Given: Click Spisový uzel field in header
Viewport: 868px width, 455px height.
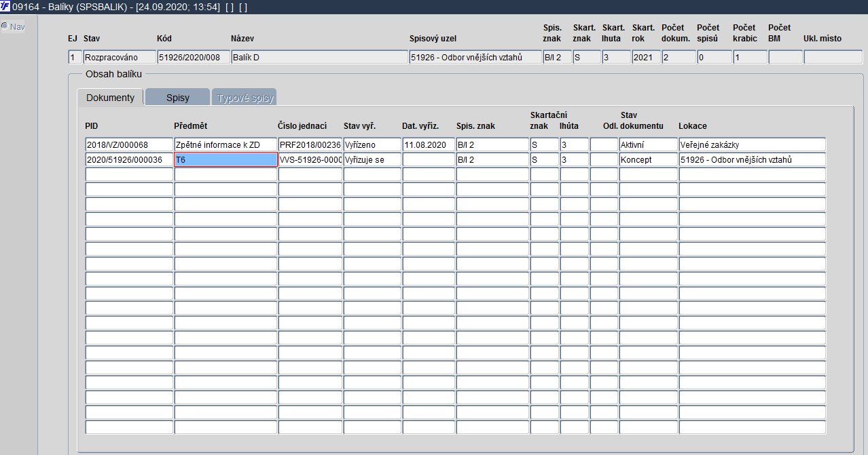Looking at the screenshot, I should tap(475, 58).
